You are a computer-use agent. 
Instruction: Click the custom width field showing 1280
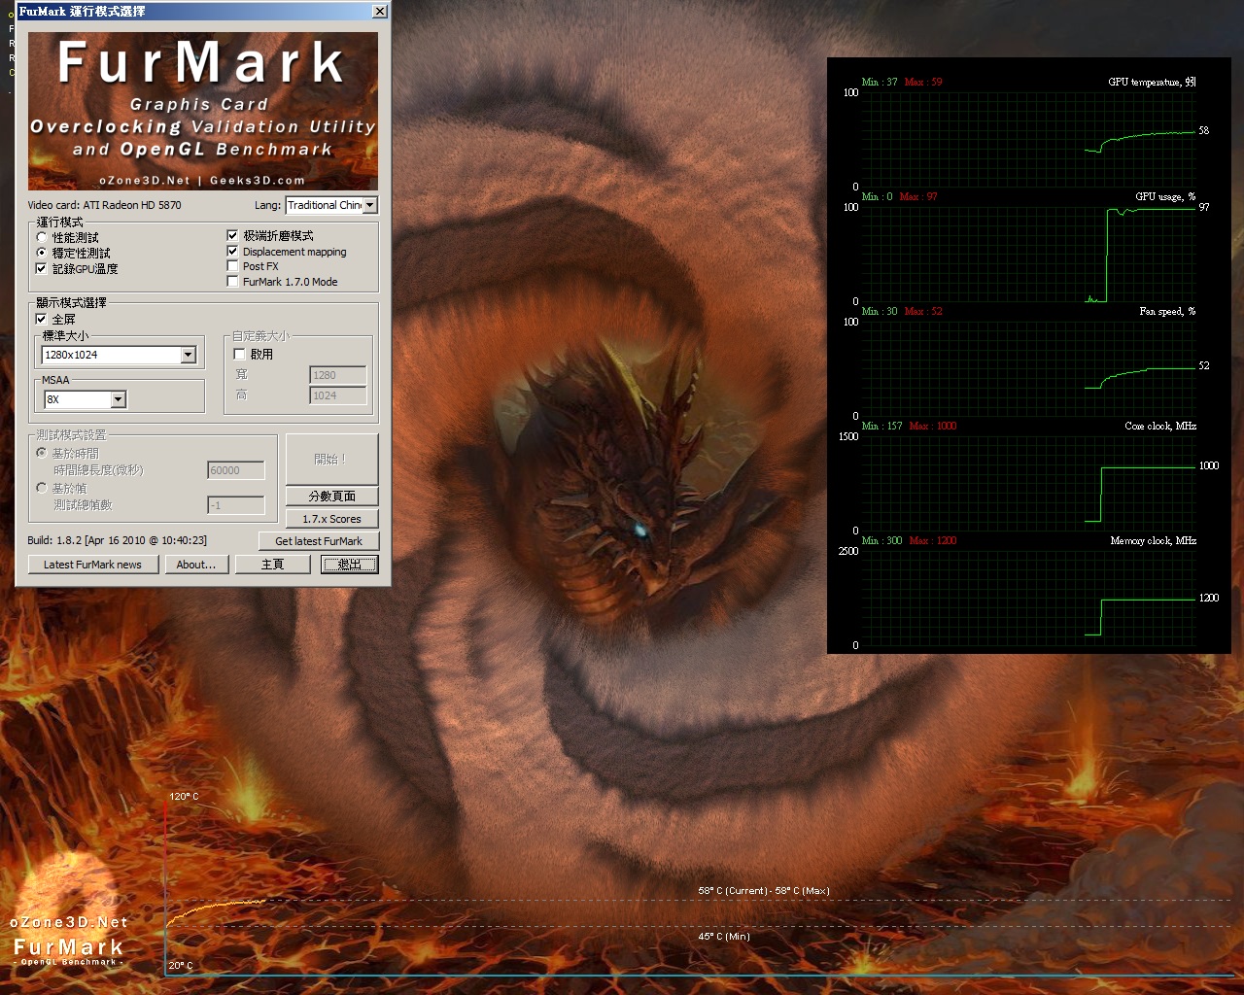tap(338, 375)
